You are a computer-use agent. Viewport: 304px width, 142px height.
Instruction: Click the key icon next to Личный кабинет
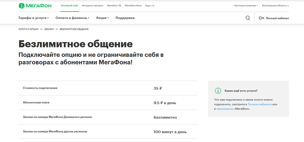[261, 18]
